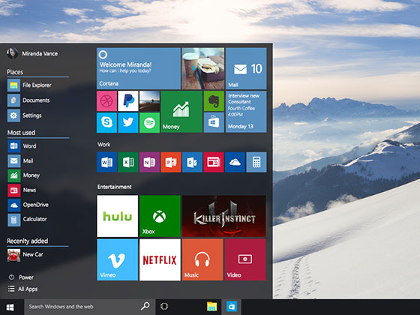Screen dimensions: 420x315
Task: Open the PayPal tile
Action: click(128, 101)
